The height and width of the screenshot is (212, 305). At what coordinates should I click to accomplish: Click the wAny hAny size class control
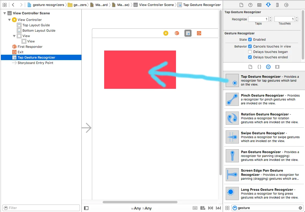coord(141,208)
